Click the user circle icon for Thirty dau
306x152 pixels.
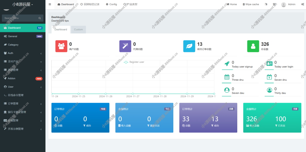(x=270, y=90)
